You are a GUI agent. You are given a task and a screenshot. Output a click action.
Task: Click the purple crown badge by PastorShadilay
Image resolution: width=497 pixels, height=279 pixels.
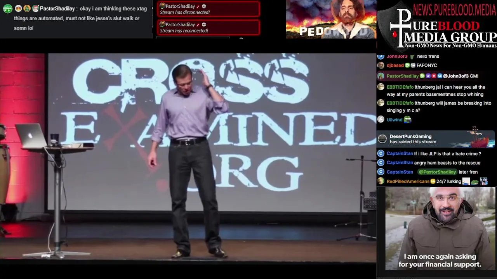428,76
